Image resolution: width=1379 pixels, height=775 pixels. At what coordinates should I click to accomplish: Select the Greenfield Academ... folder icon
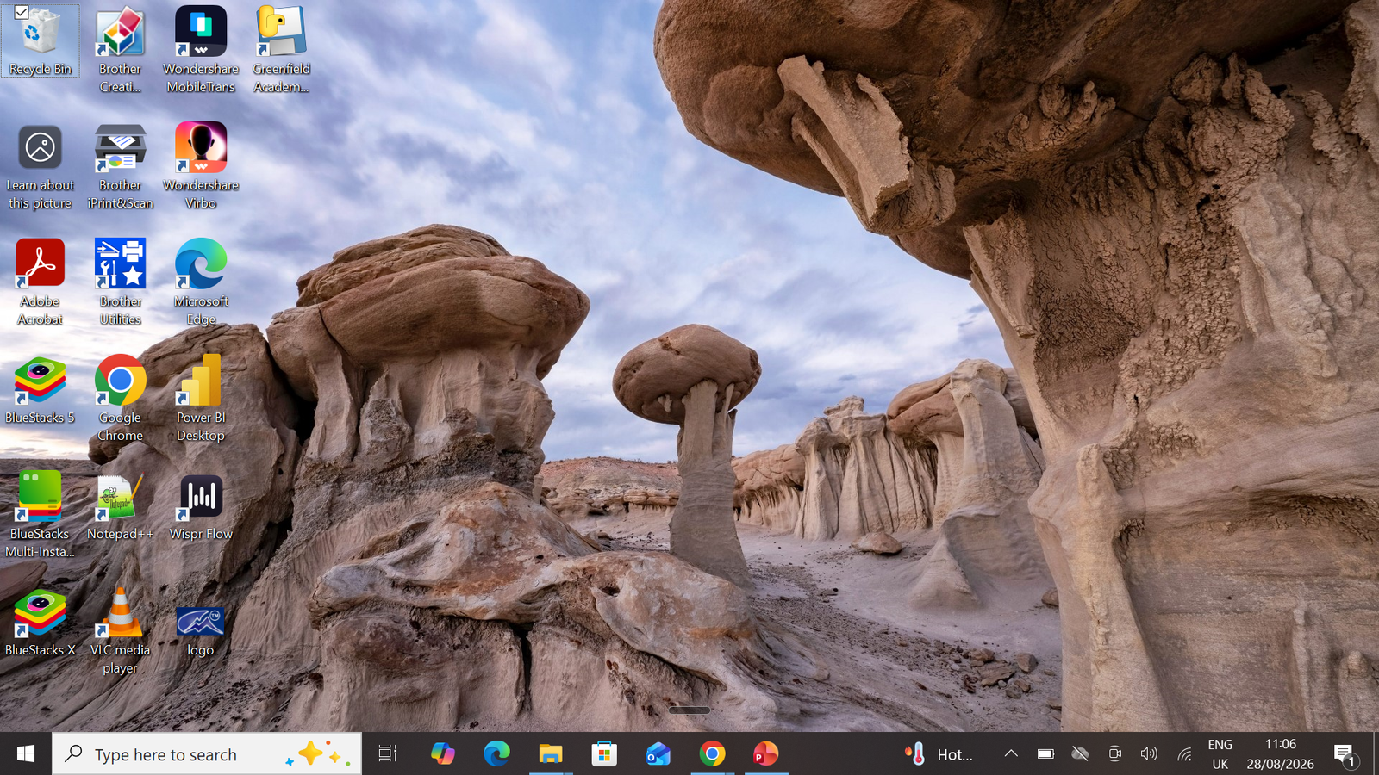(281, 50)
